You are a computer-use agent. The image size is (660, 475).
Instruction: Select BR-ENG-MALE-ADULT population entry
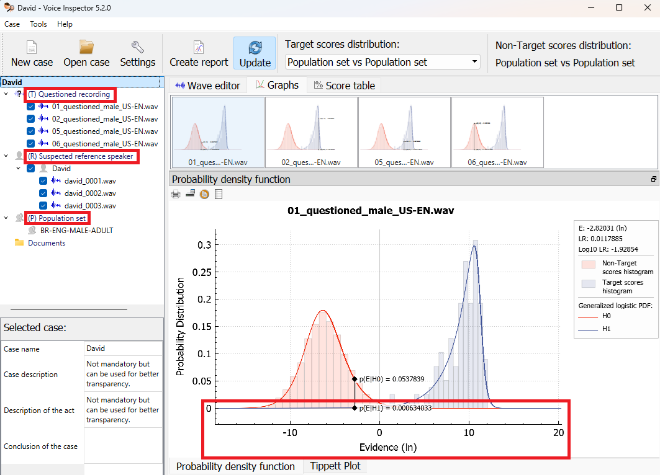point(76,230)
